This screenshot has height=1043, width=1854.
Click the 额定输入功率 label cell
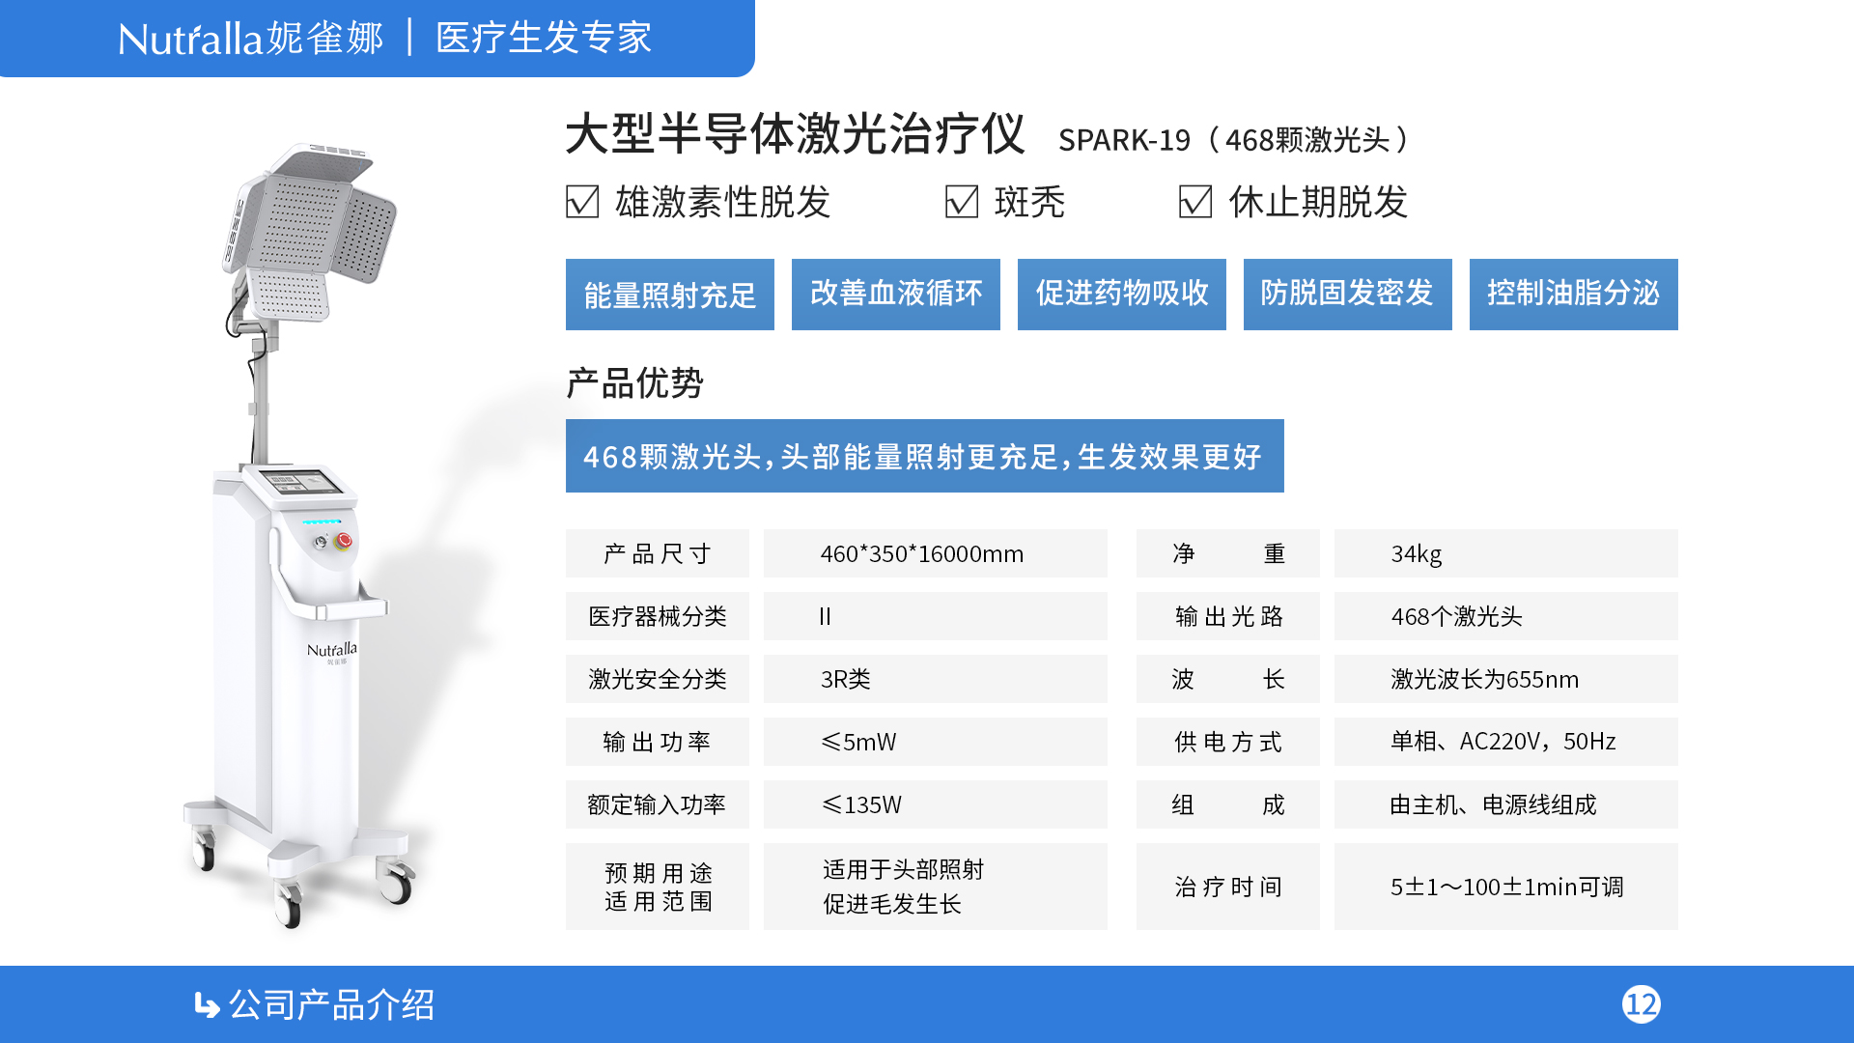click(x=658, y=804)
